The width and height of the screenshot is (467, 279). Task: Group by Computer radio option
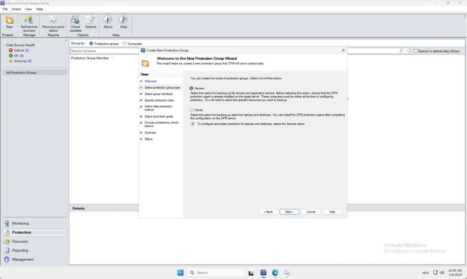pyautogui.click(x=125, y=44)
